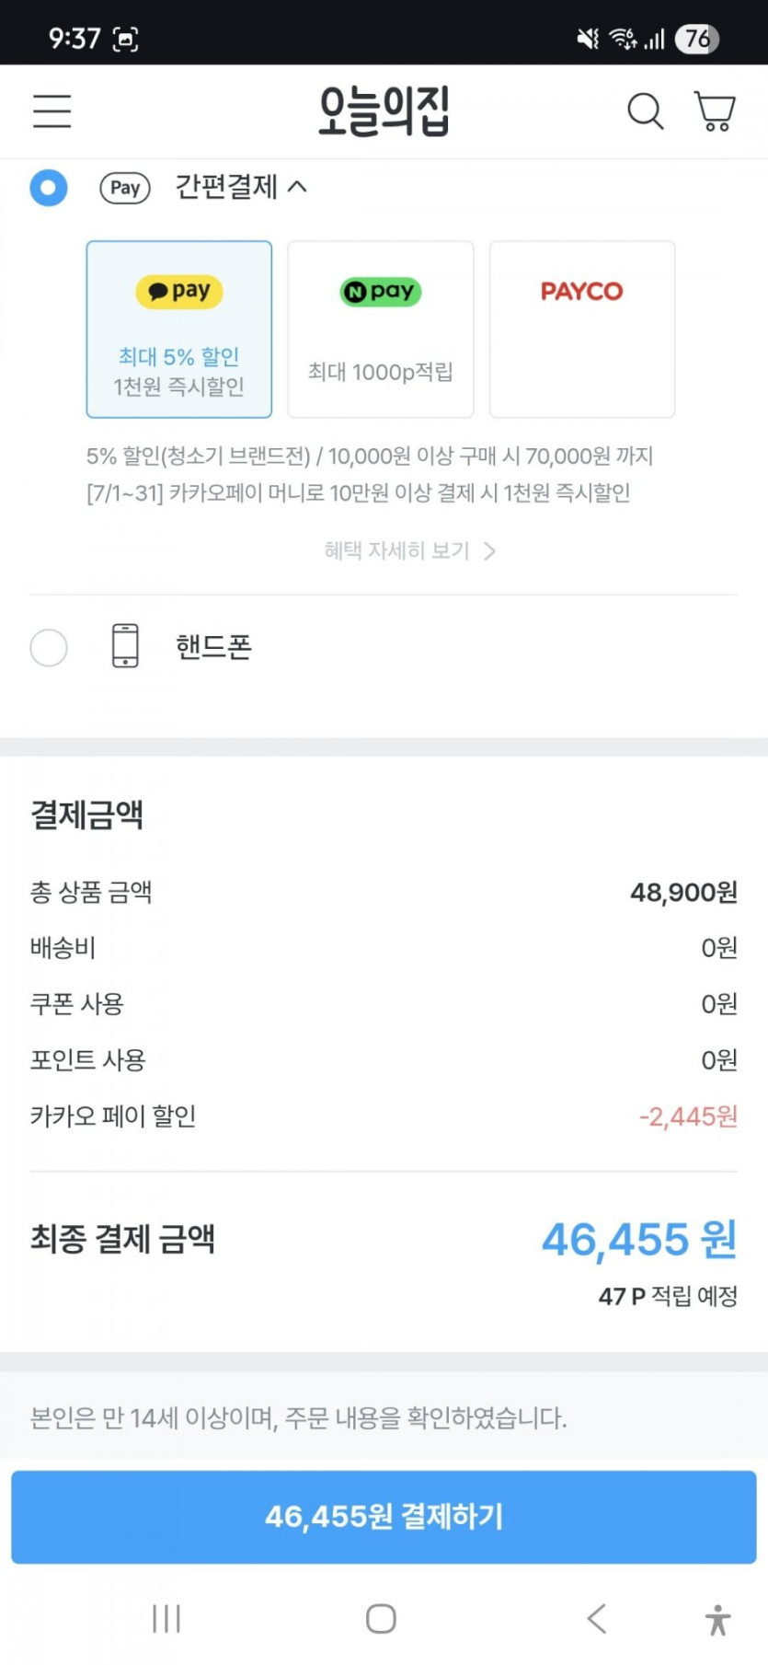Tap the search magnifier icon
Image resolution: width=768 pixels, height=1665 pixels.
coord(645,111)
